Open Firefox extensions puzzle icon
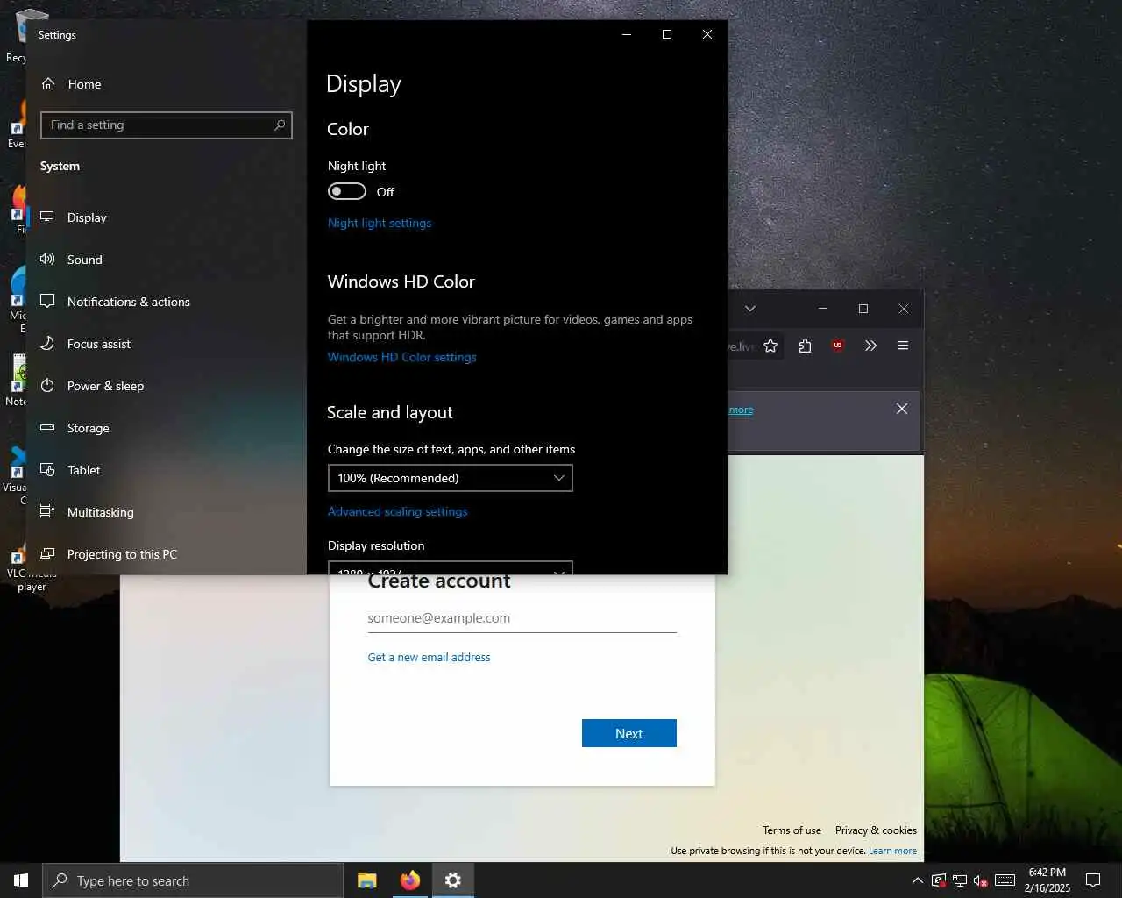This screenshot has height=898, width=1122. tap(805, 346)
